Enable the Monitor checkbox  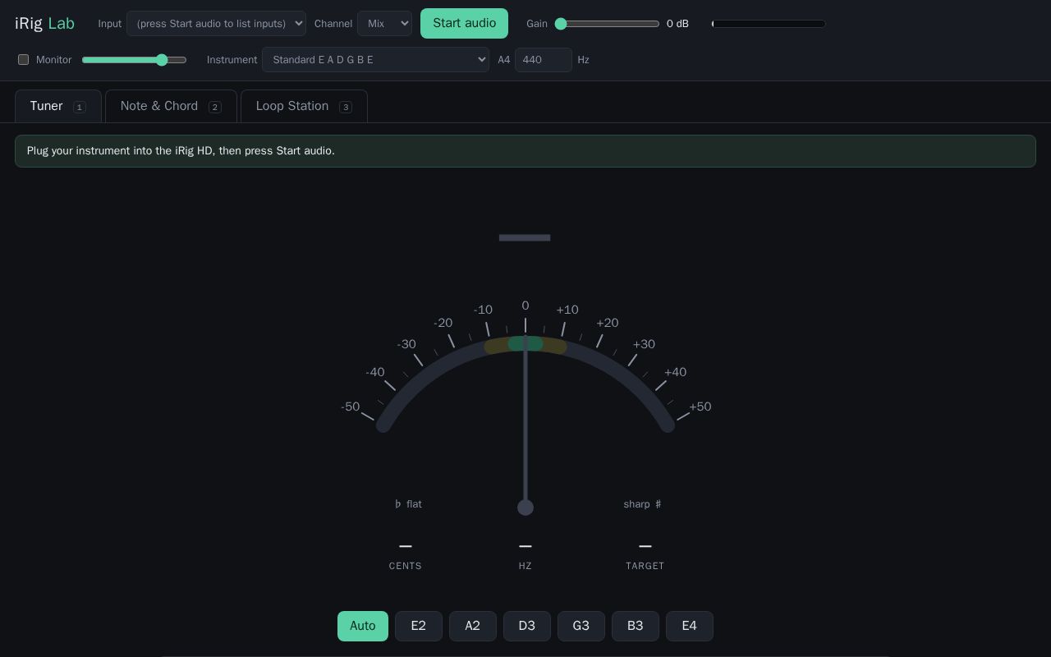click(23, 60)
